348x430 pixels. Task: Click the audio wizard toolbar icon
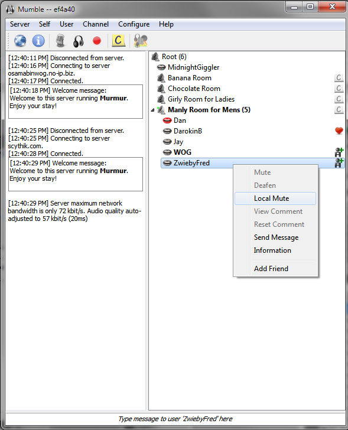click(141, 41)
